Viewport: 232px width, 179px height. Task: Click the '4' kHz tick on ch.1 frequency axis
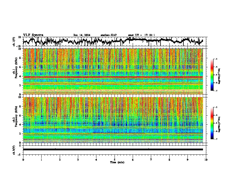20,76
